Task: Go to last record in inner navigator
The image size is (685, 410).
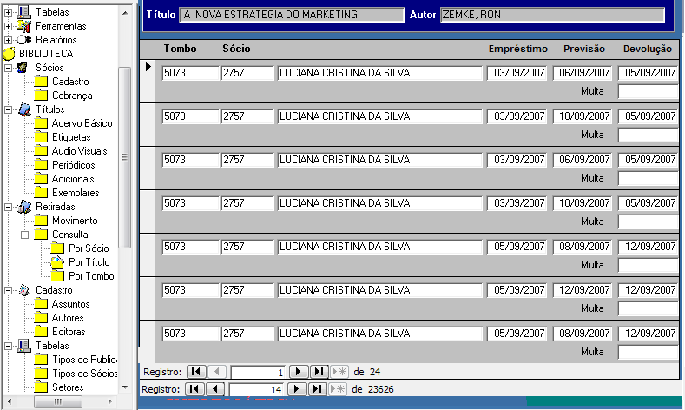Action: tap(319, 372)
